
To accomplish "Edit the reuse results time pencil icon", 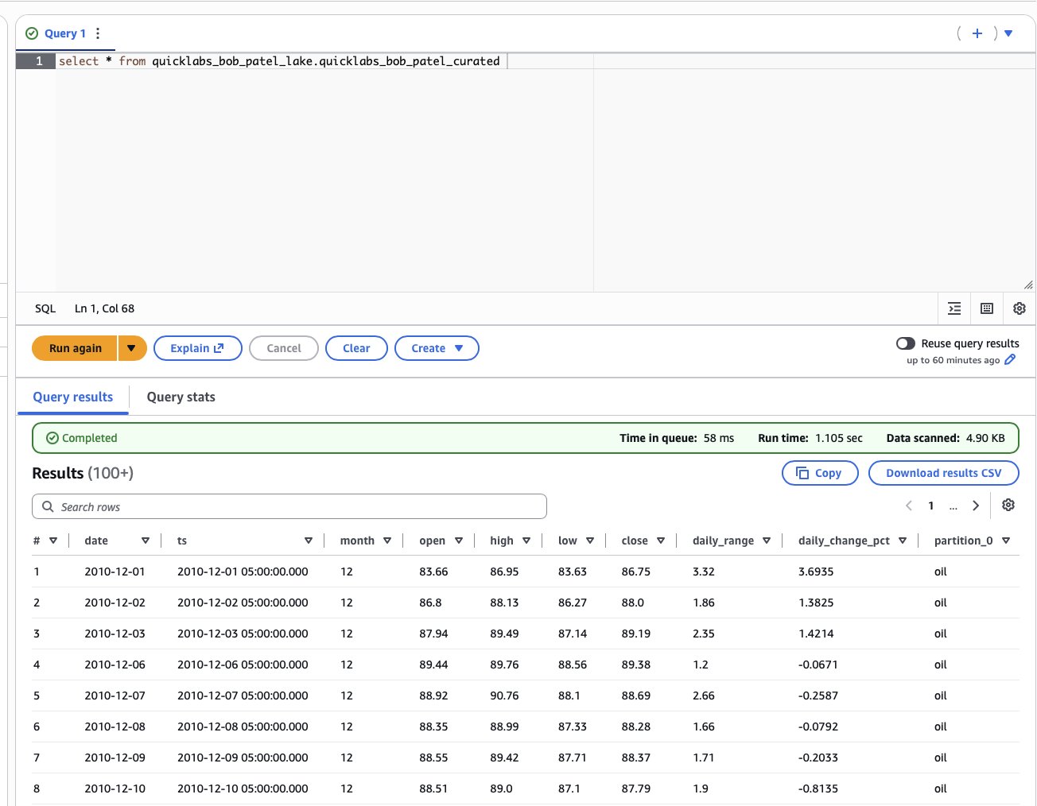I will (1010, 360).
